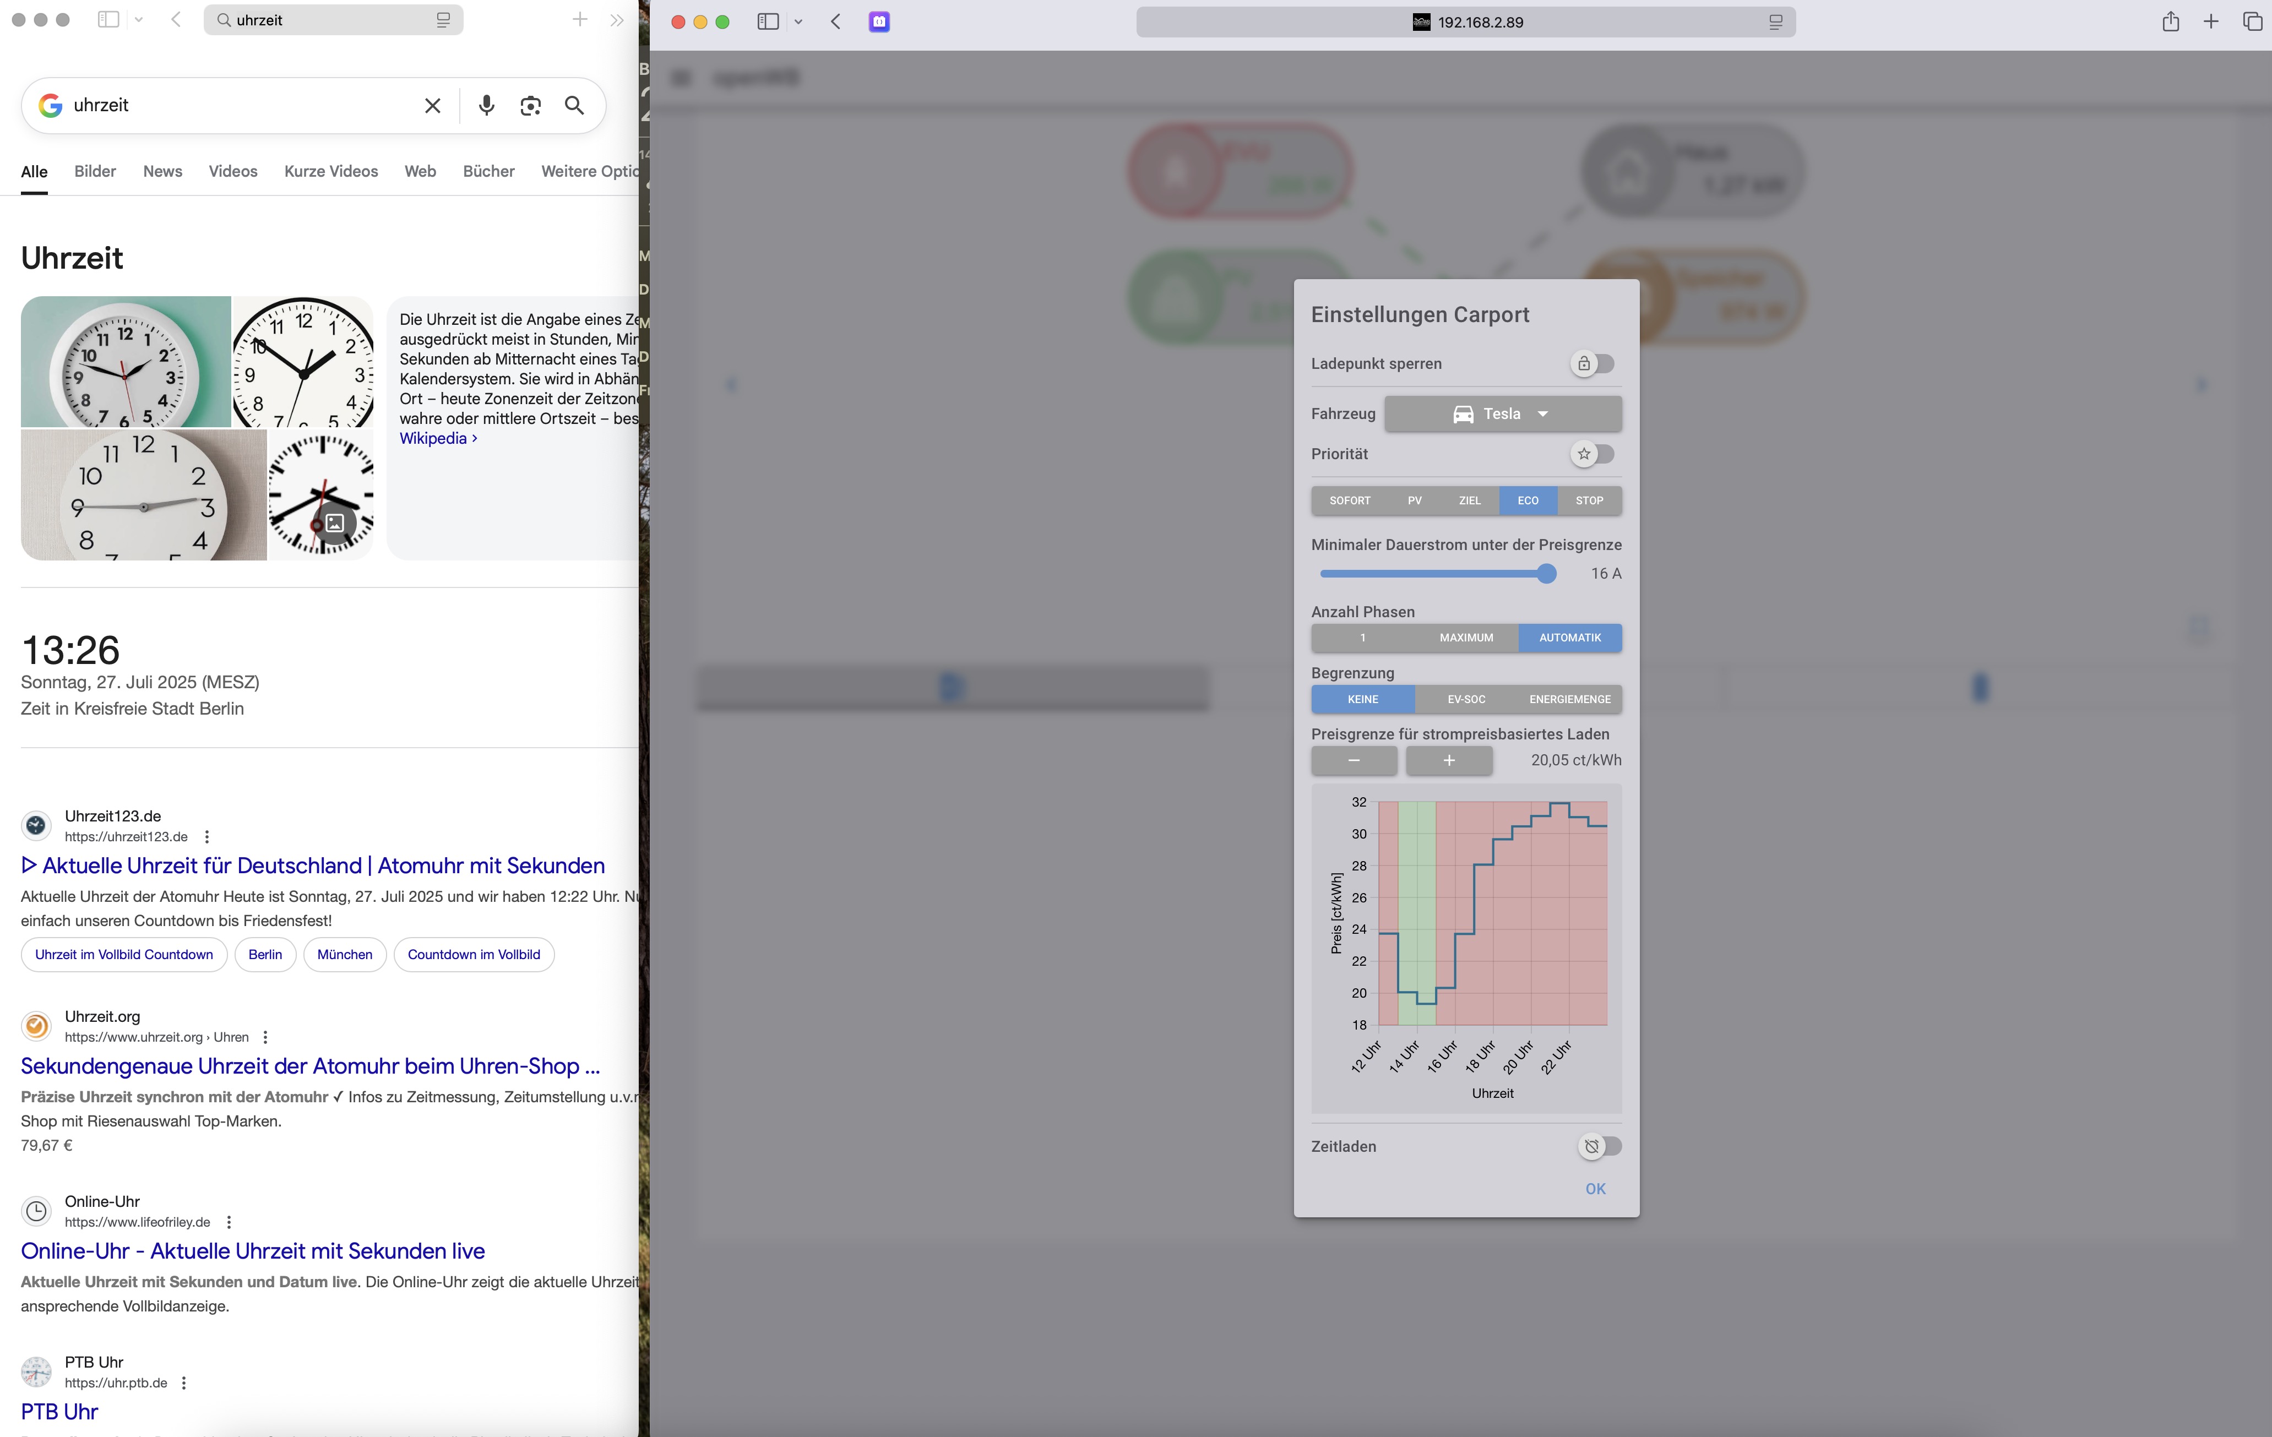Clear the search box with X icon
2272x1437 pixels.
(x=432, y=105)
